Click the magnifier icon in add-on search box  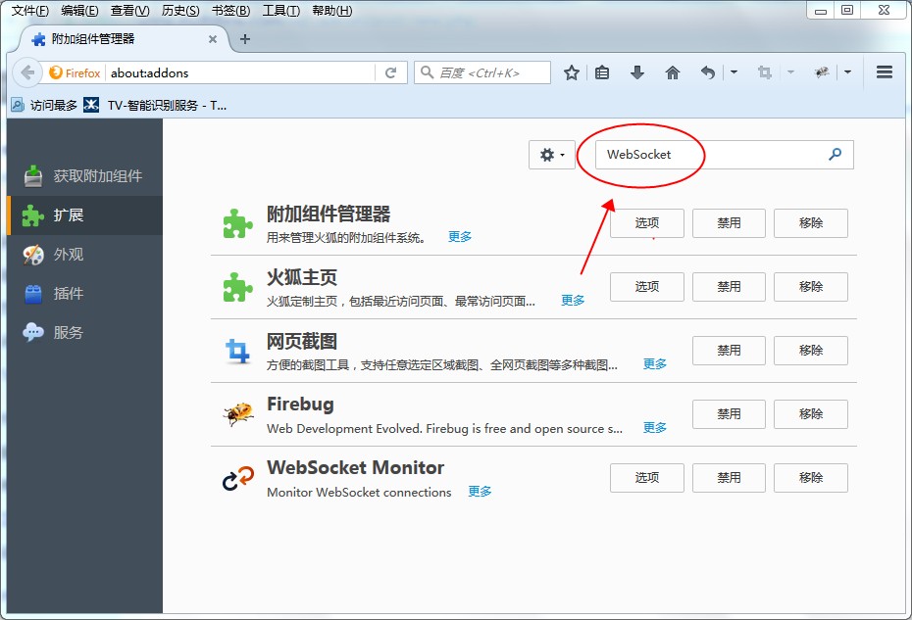tap(836, 154)
